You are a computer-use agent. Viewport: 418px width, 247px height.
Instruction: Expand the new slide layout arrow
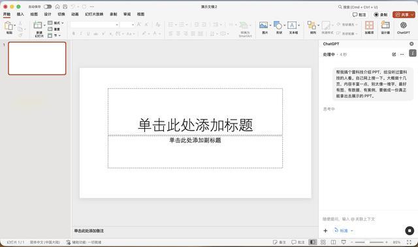pyautogui.click(x=44, y=25)
